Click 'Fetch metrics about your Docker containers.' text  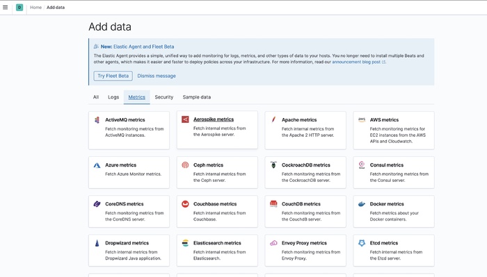point(394,216)
